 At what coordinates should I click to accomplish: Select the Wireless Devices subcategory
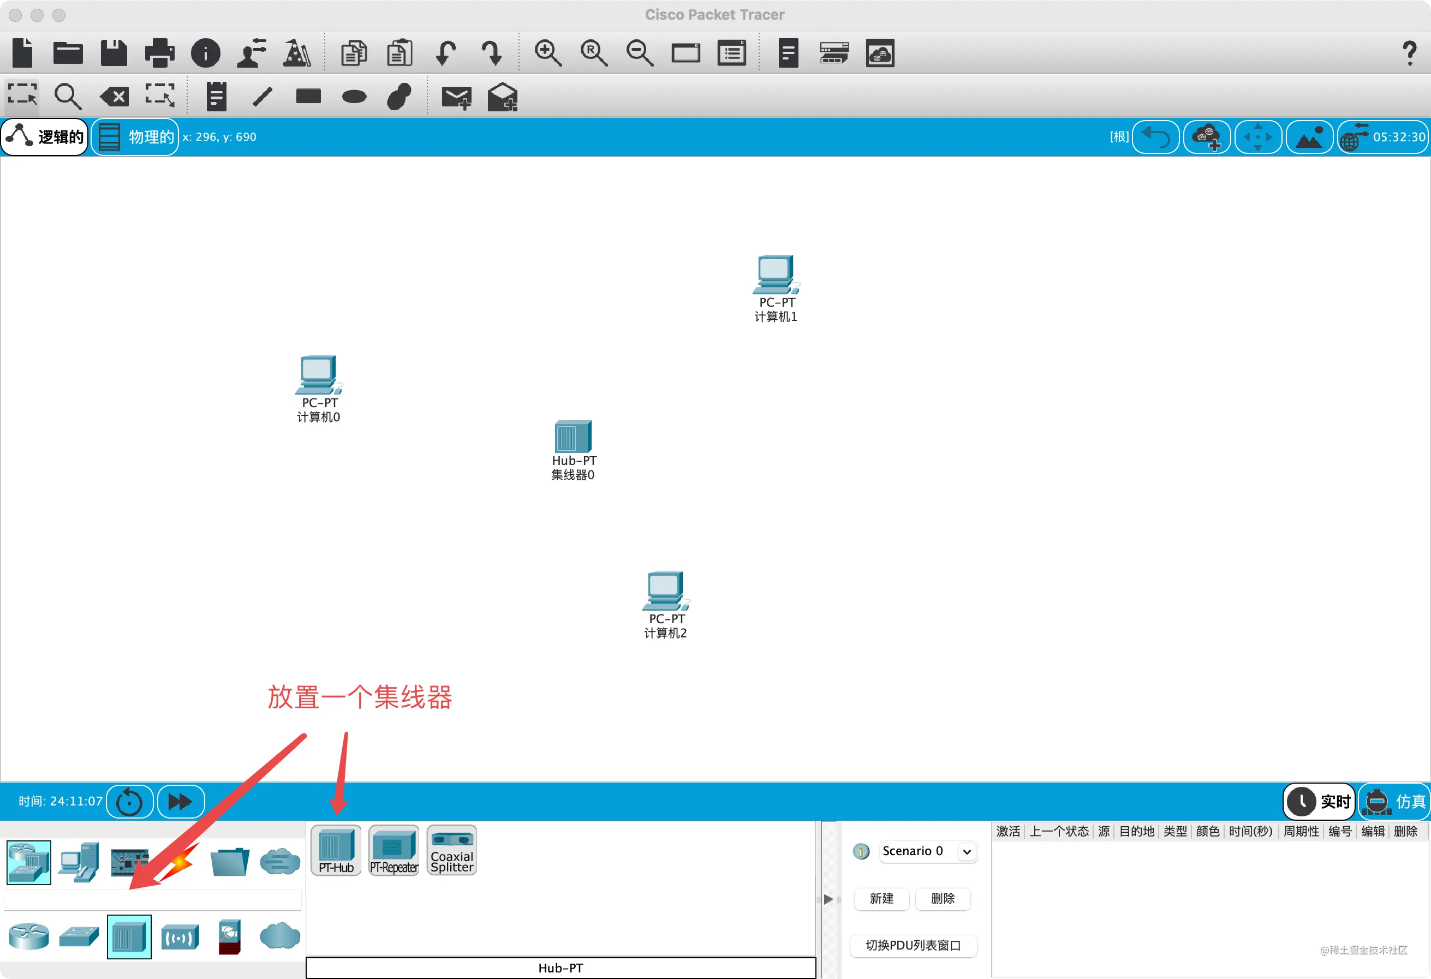click(x=180, y=937)
